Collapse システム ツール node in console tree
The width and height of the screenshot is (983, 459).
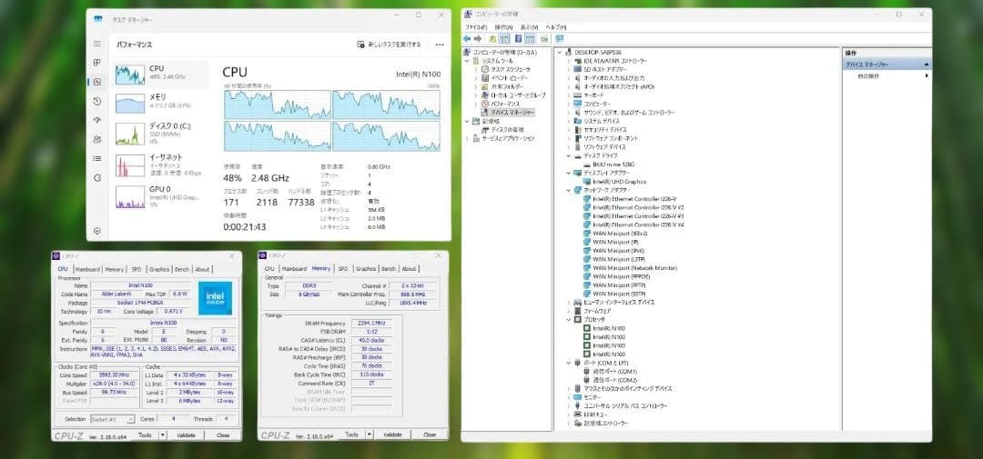point(466,61)
